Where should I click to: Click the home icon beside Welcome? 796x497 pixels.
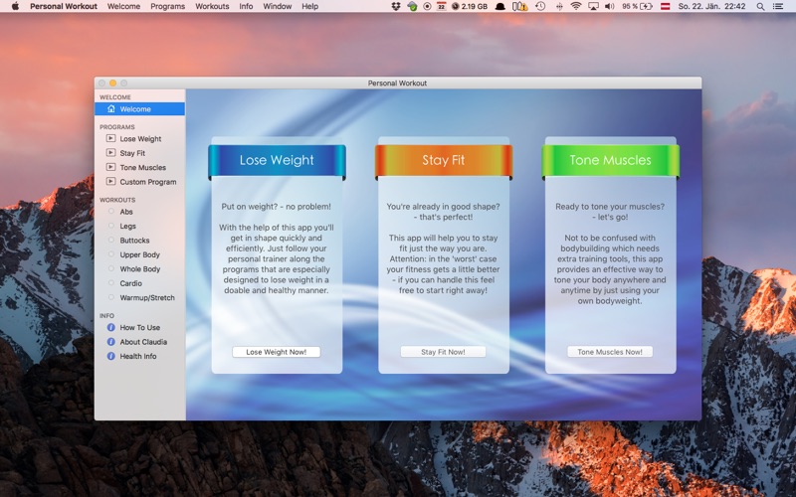point(111,109)
